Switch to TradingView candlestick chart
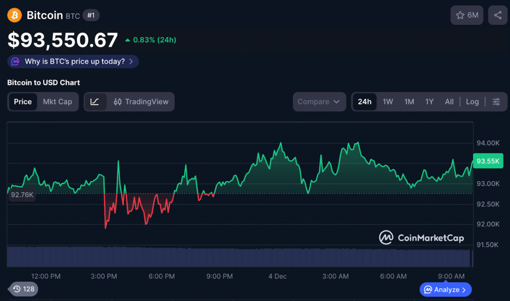 [x=141, y=101]
